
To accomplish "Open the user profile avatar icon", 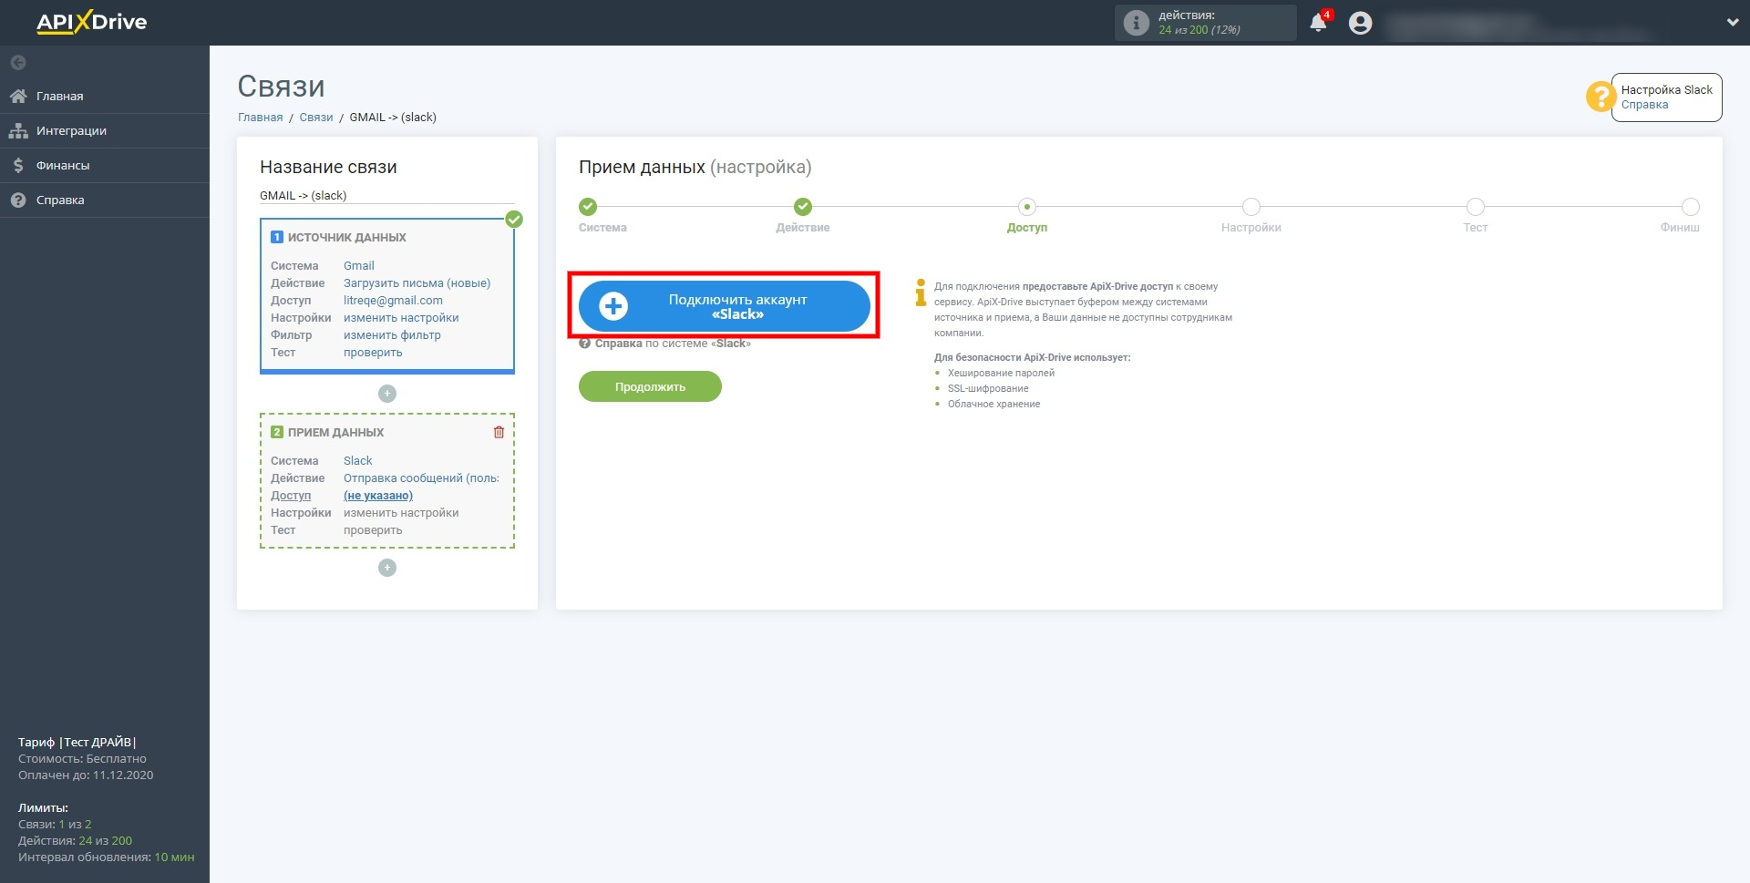I will pos(1360,23).
